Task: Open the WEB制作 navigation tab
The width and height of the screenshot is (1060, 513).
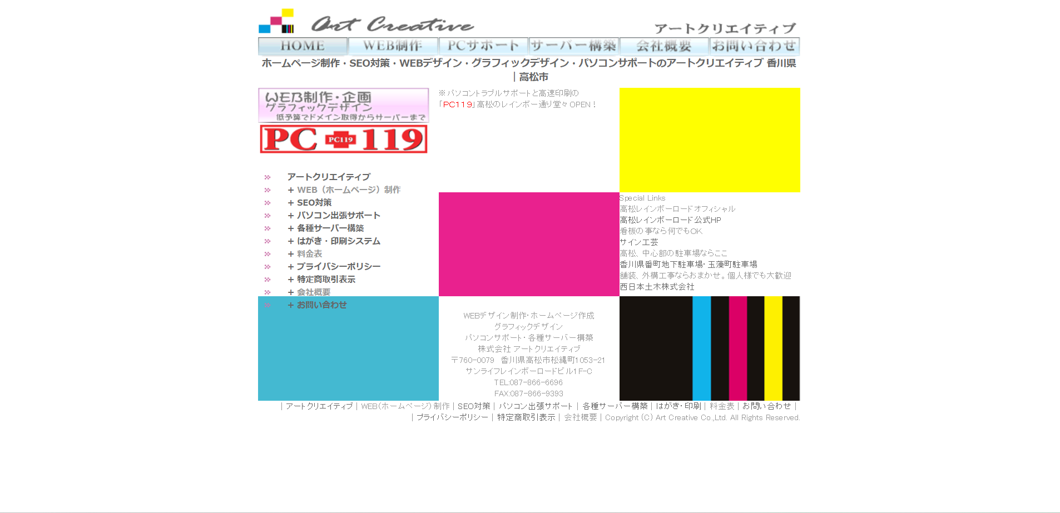Action: click(x=393, y=46)
